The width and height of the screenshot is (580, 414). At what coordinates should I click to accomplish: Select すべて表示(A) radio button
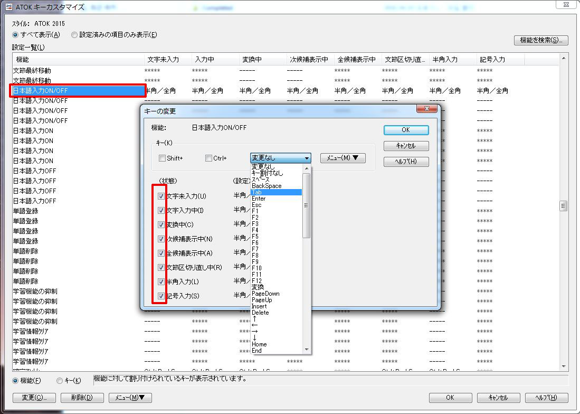(x=15, y=35)
